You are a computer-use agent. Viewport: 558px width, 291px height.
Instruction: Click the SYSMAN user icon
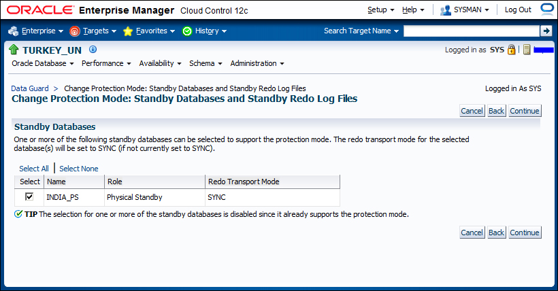coord(446,10)
